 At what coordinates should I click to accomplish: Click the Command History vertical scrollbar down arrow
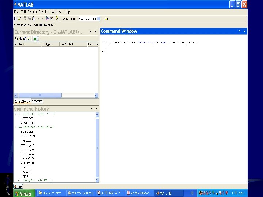[x=97, y=179]
